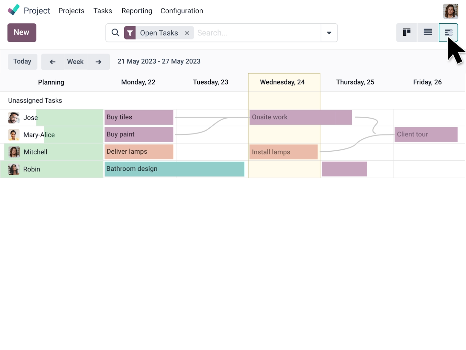Viewport: 466px width, 350px height.
Task: Open the user avatar menu
Action: (x=450, y=11)
